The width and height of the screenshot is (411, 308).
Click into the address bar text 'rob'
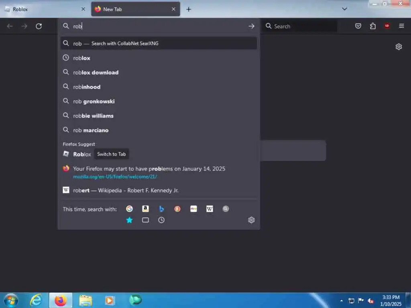click(x=77, y=26)
